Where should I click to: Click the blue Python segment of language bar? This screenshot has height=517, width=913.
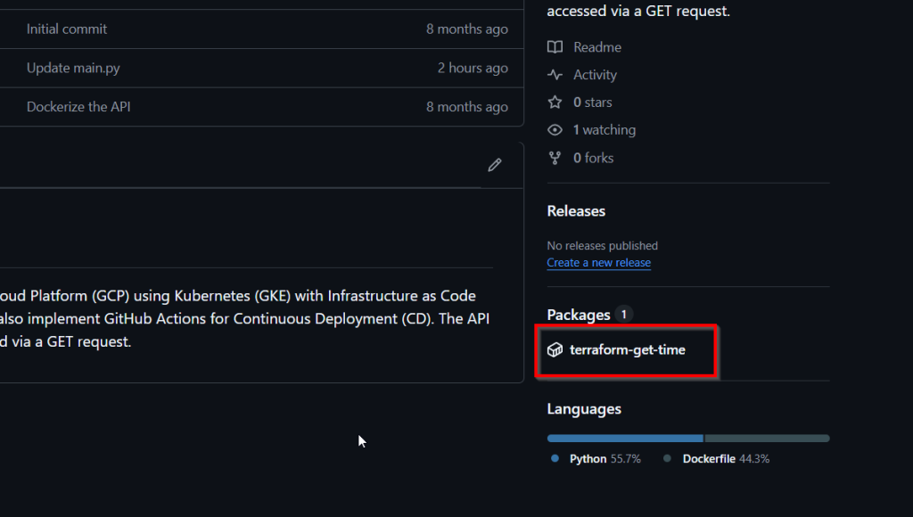(625, 439)
